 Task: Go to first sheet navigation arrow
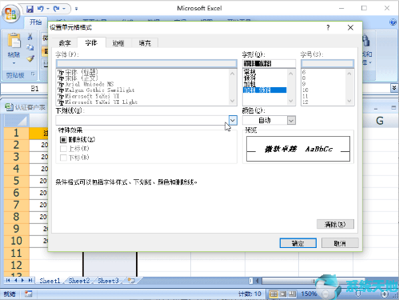8,280
